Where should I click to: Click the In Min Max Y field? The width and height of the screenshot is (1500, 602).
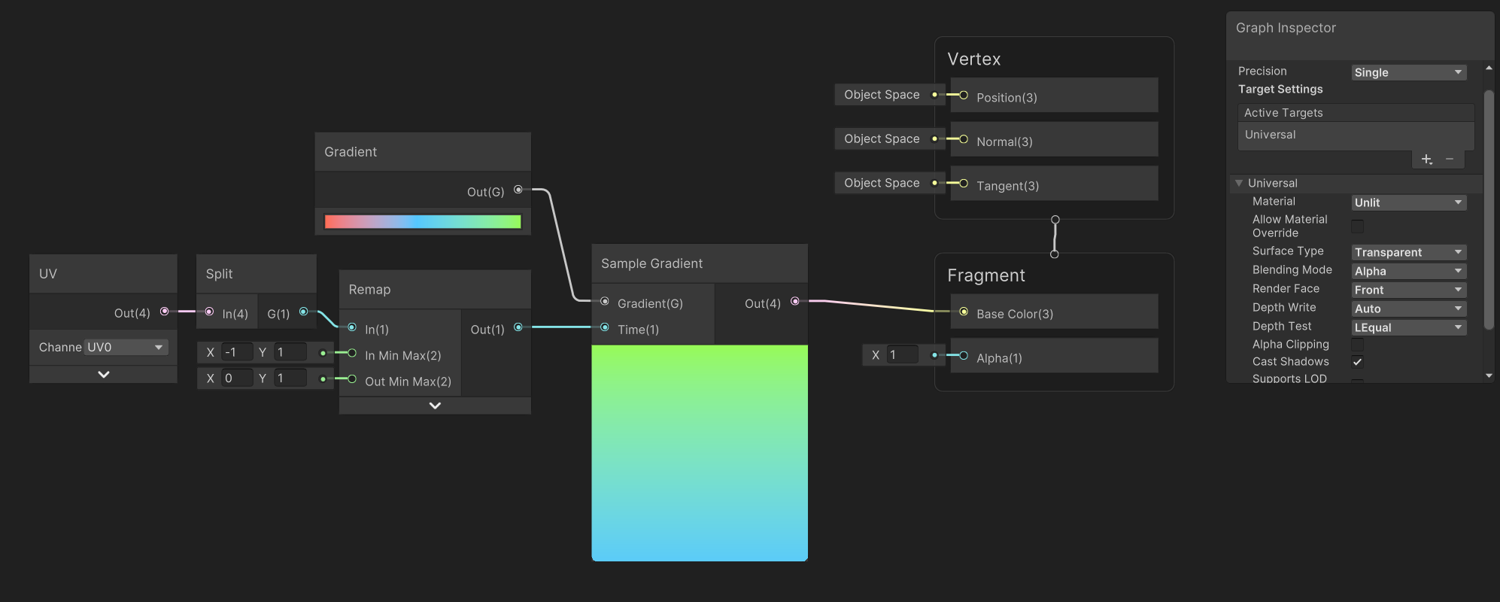(x=290, y=352)
